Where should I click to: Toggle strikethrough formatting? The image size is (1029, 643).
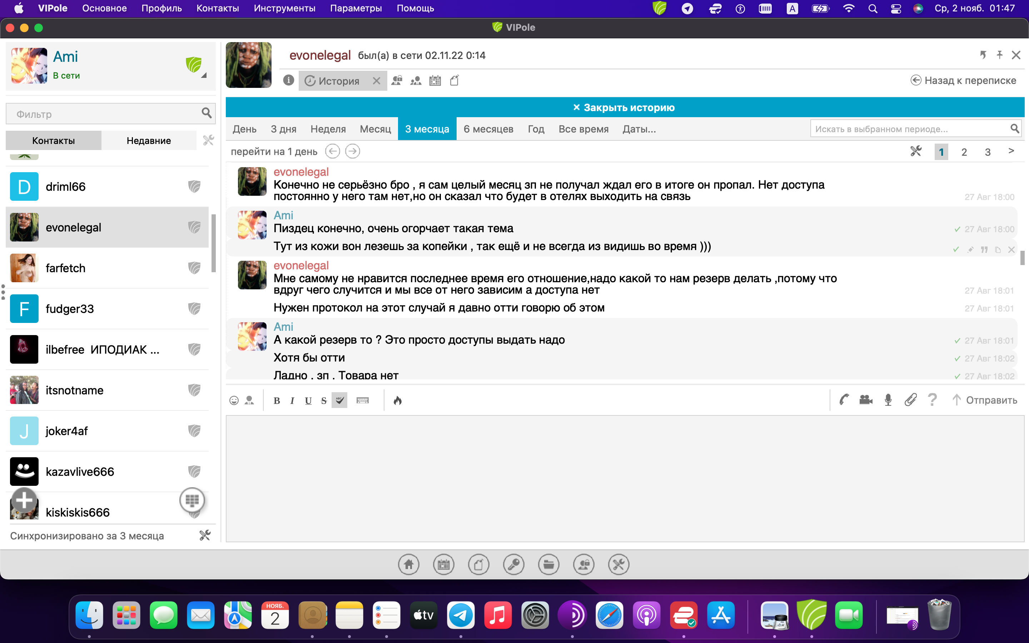point(324,400)
